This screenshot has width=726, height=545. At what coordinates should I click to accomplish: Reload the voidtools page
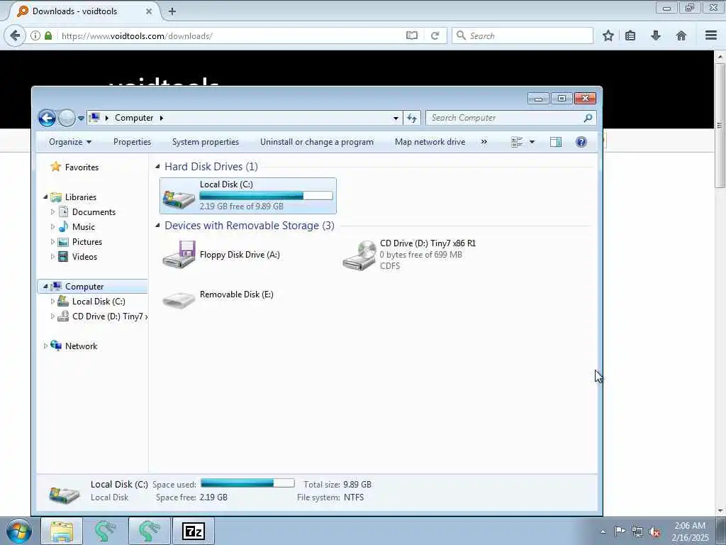click(435, 35)
